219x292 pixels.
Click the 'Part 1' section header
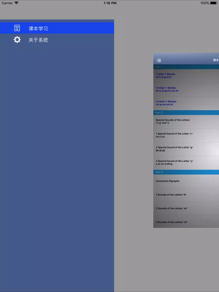[x=186, y=67]
